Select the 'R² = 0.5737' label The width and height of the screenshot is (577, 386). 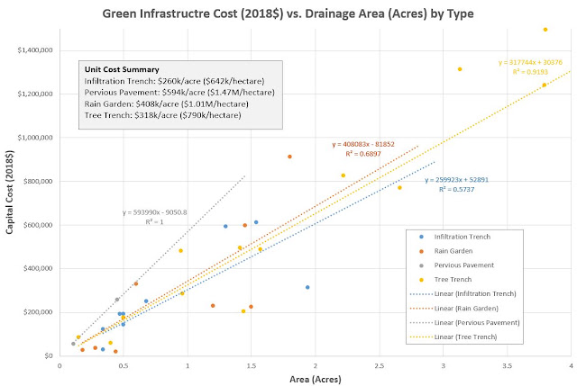pos(457,190)
